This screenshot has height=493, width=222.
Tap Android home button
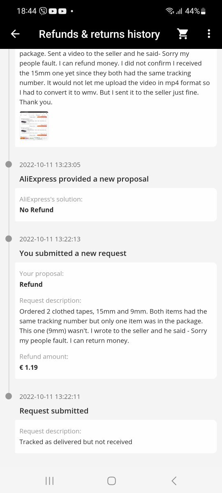tap(111, 481)
